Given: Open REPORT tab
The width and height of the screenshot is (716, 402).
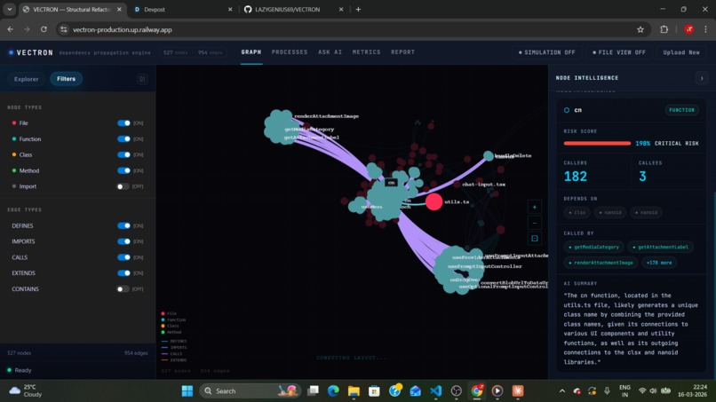Looking at the screenshot, I should (x=402, y=52).
